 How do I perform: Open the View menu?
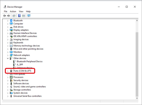(21, 11)
